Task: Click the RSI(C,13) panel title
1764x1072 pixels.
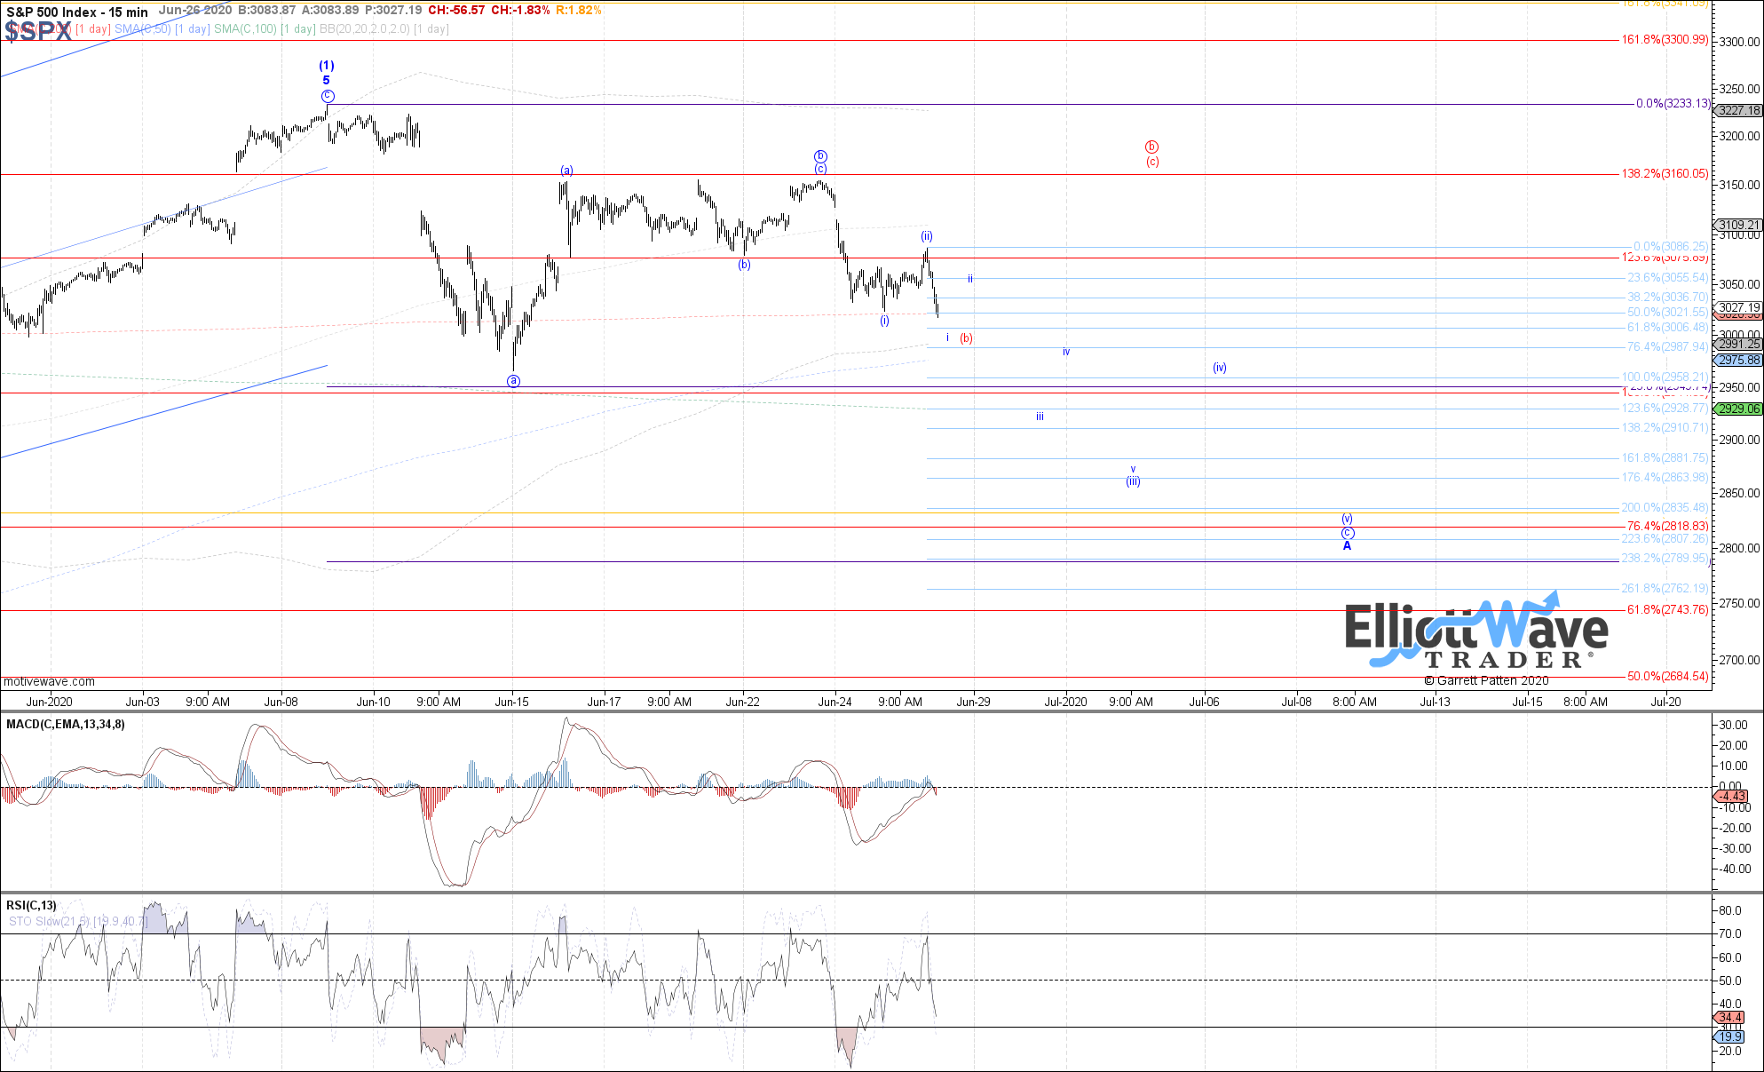Action: click(31, 905)
